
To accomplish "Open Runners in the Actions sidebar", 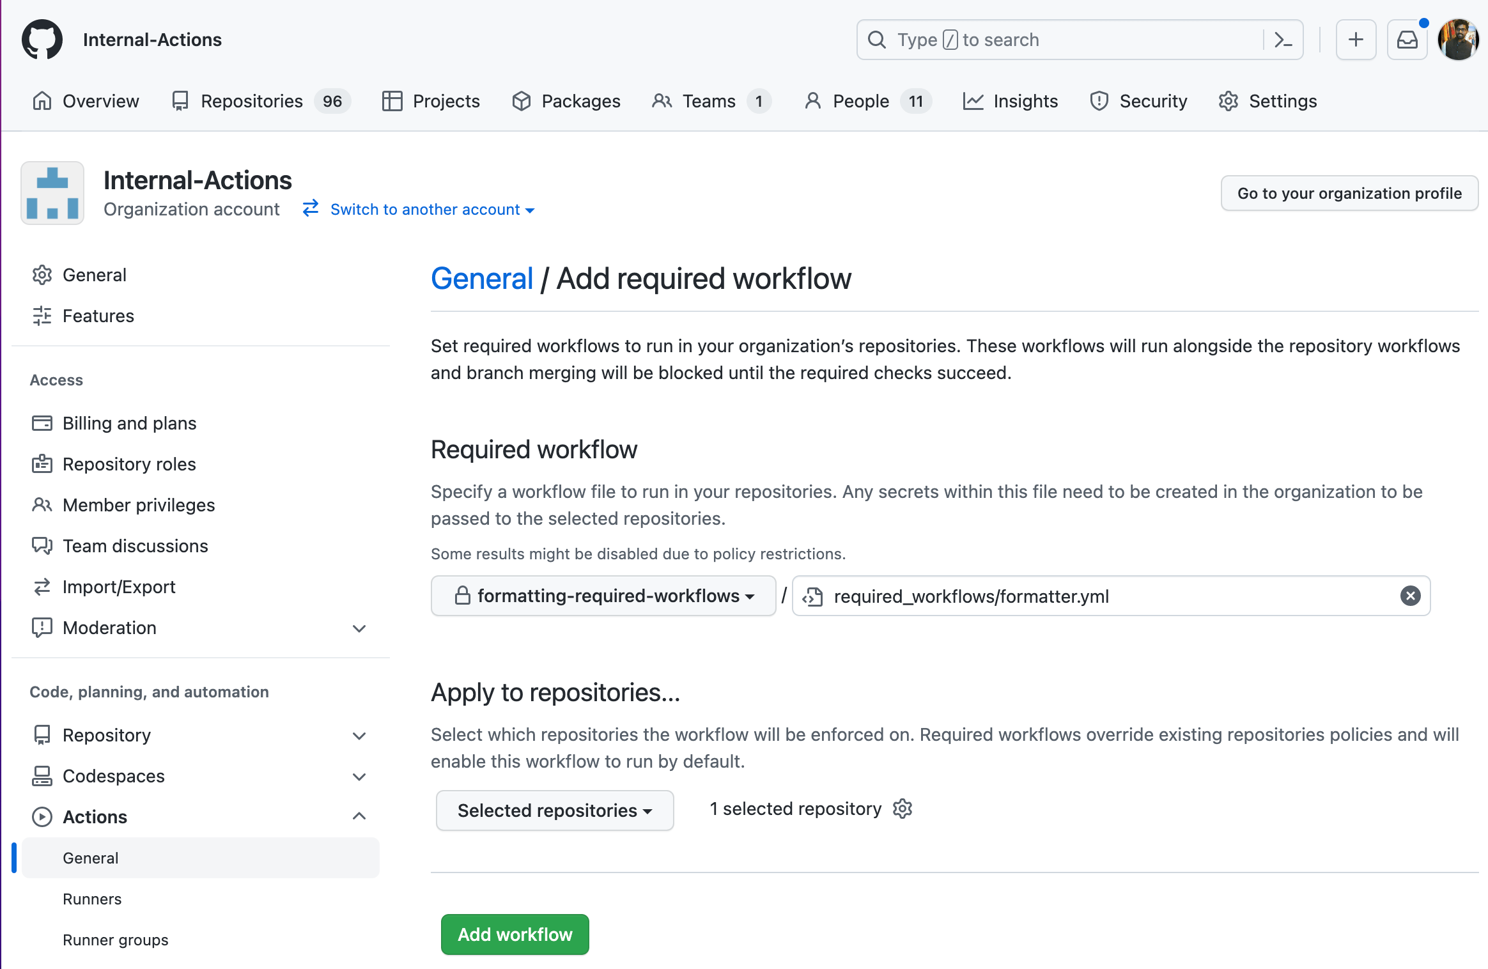I will tap(92, 899).
